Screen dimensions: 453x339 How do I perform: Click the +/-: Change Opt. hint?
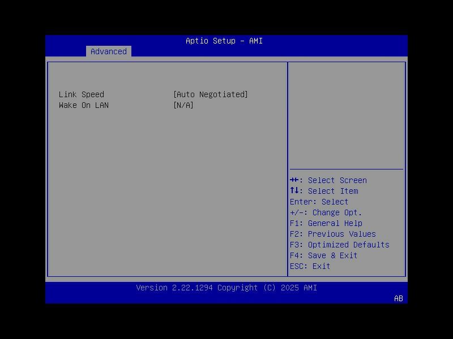(326, 212)
